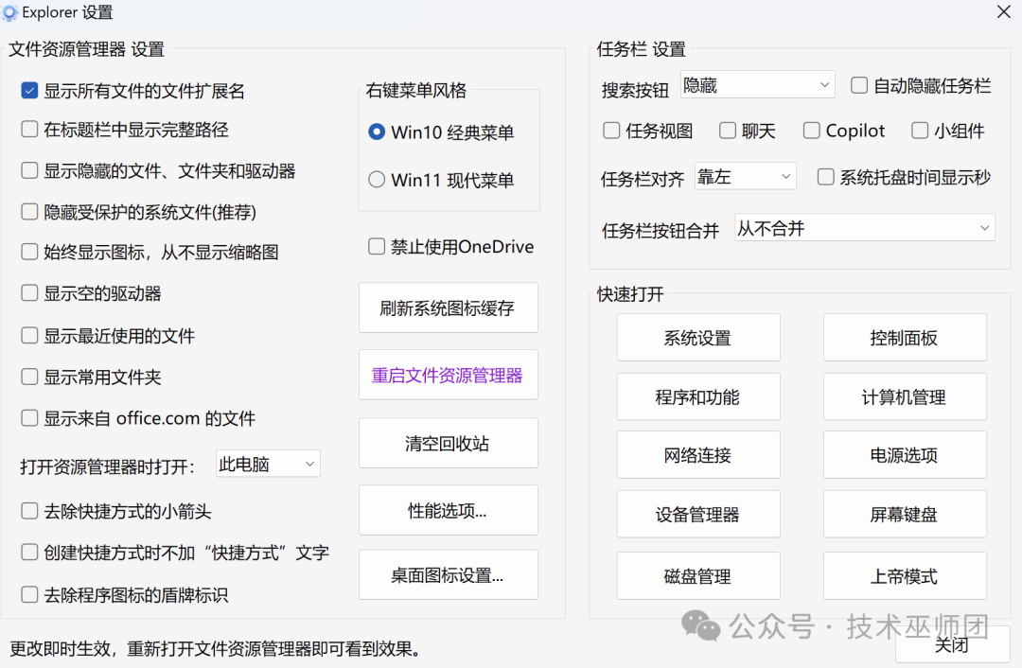打开性能选项

click(448, 510)
